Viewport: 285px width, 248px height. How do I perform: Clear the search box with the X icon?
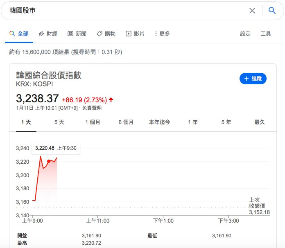click(x=252, y=11)
